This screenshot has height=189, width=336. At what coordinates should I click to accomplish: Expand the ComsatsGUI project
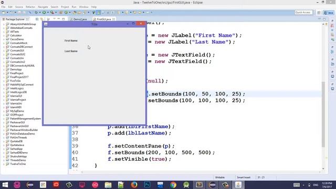(x=4, y=50)
